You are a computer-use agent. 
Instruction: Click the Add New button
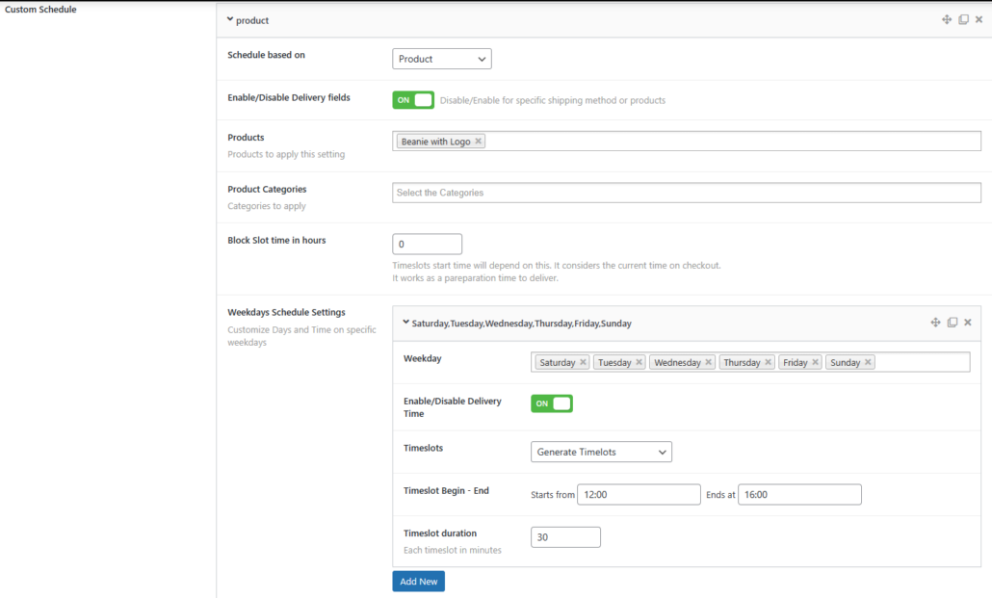coord(418,581)
